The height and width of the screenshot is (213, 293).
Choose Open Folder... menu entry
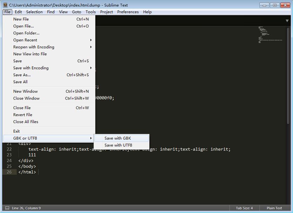click(49, 33)
